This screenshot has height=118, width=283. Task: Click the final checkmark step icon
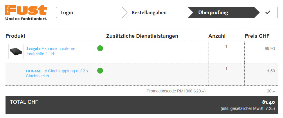coord(268,12)
